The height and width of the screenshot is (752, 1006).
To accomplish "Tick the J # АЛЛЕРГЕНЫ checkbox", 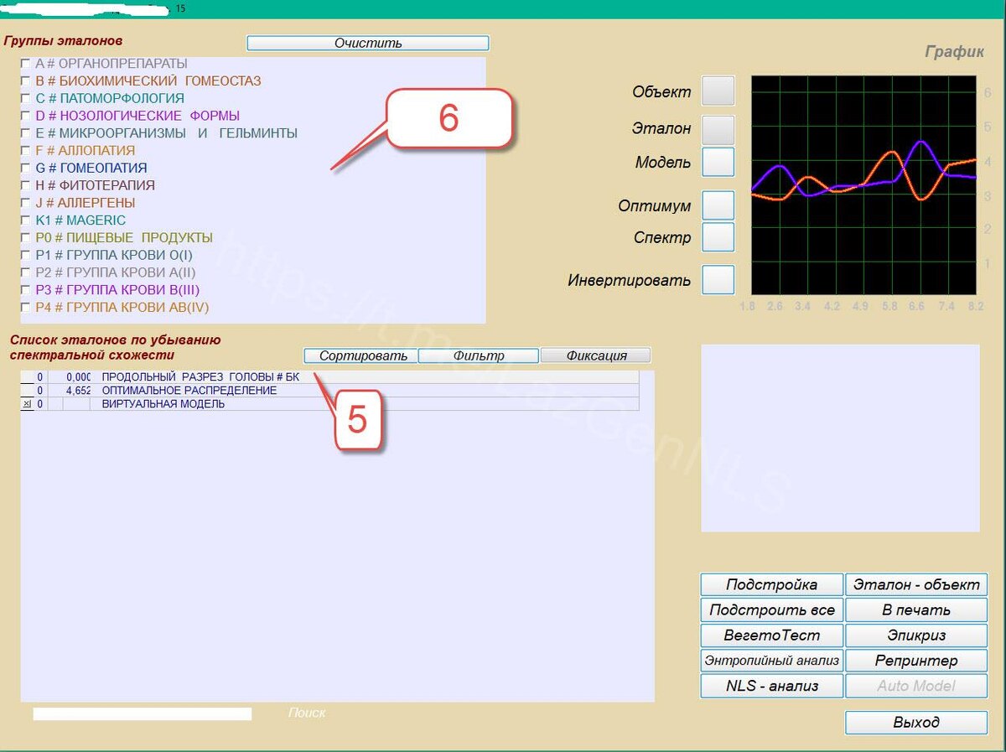I will (27, 203).
